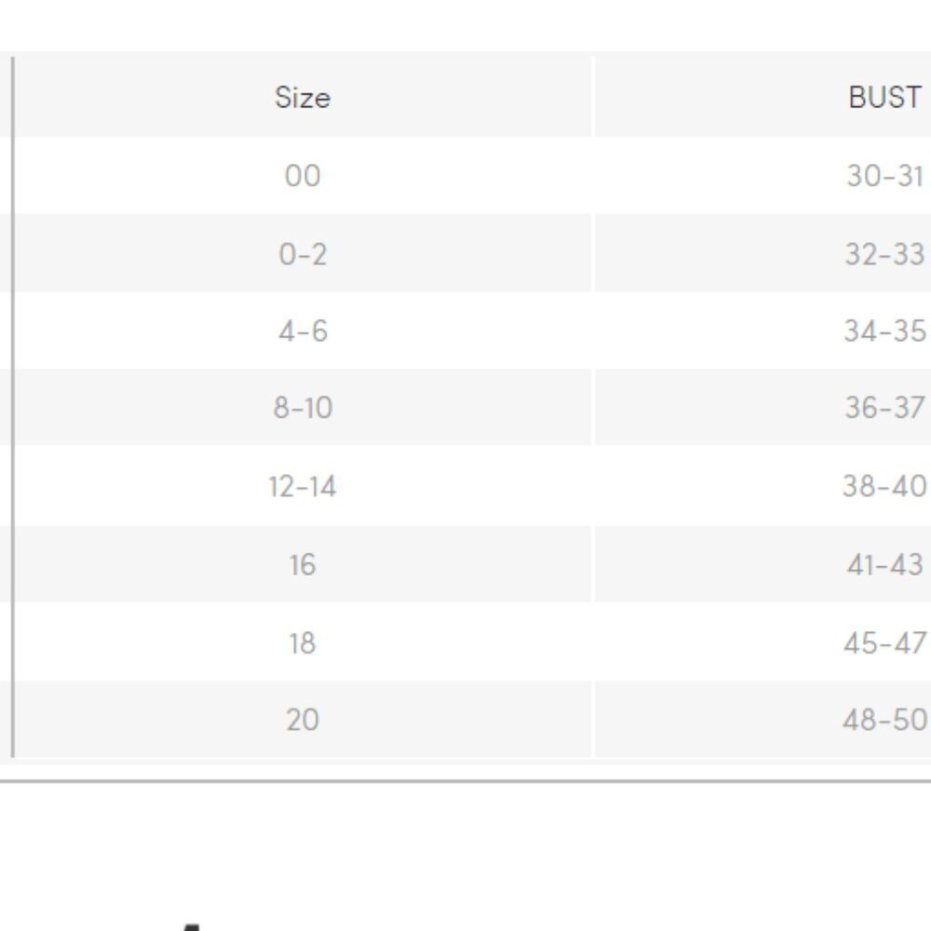Select the size 18 cell

point(303,642)
